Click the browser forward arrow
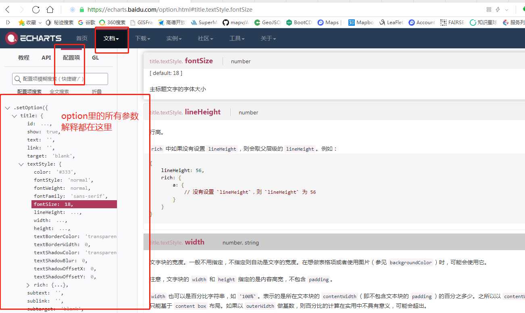Viewport: 525px width, 313px height. click(x=21, y=9)
